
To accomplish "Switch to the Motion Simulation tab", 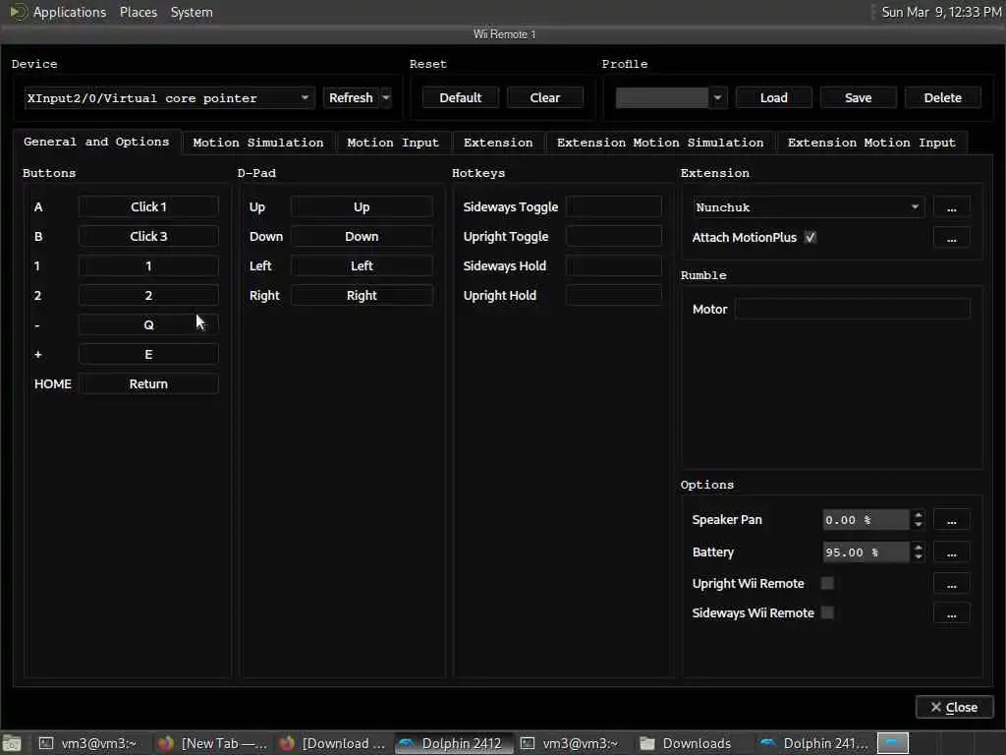I will pyautogui.click(x=258, y=143).
